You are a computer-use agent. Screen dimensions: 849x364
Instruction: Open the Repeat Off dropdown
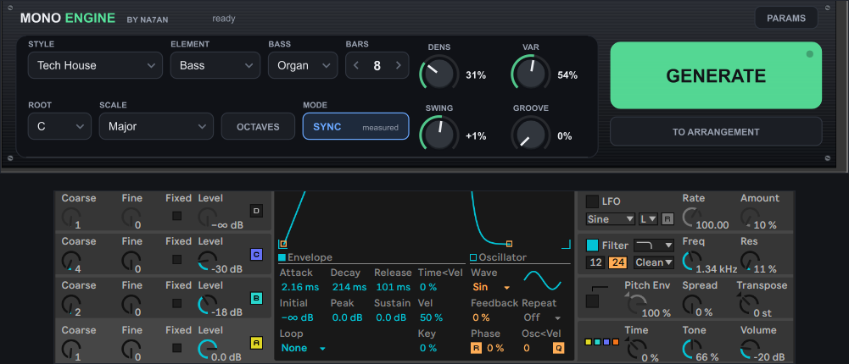click(542, 317)
